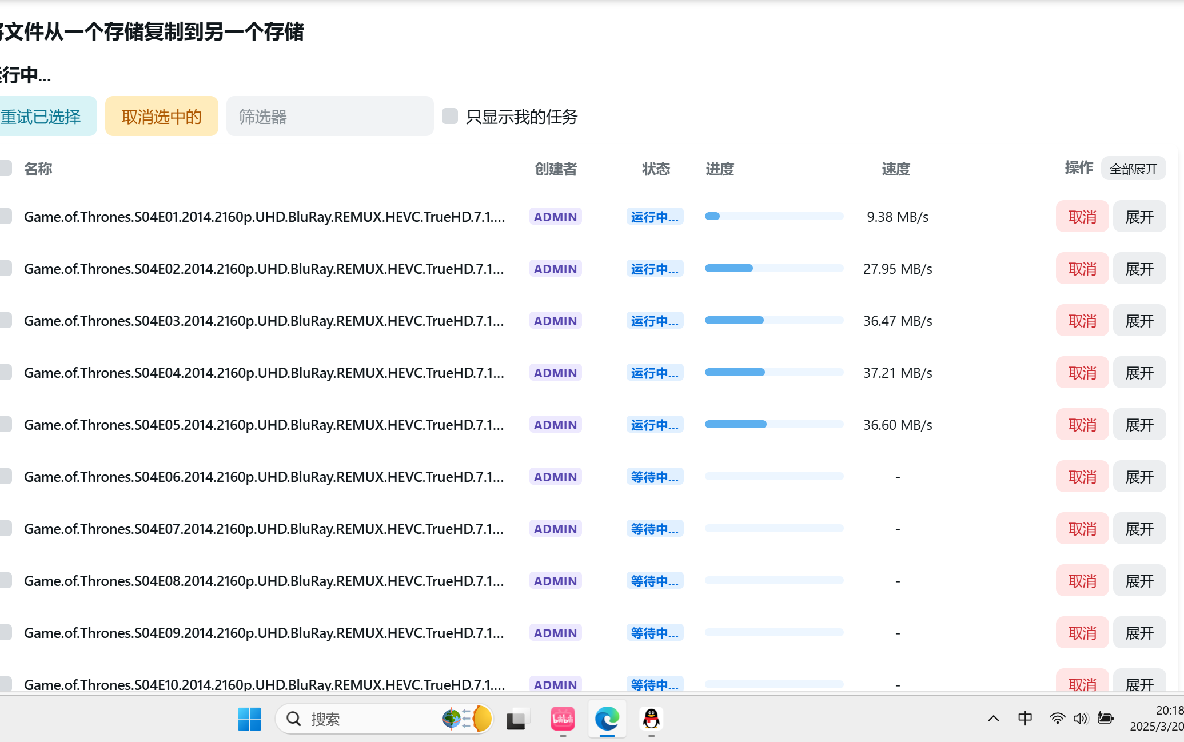Click the taskbar 搜索 search box

point(383,719)
